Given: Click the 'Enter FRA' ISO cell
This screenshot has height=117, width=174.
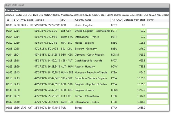Looking at the screenshot, I should coord(67,37).
